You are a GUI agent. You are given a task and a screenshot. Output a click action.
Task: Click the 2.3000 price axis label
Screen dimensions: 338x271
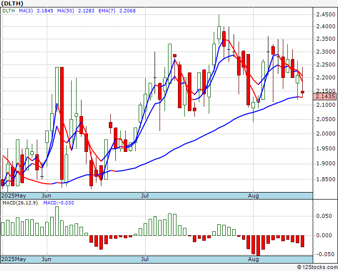326,52
